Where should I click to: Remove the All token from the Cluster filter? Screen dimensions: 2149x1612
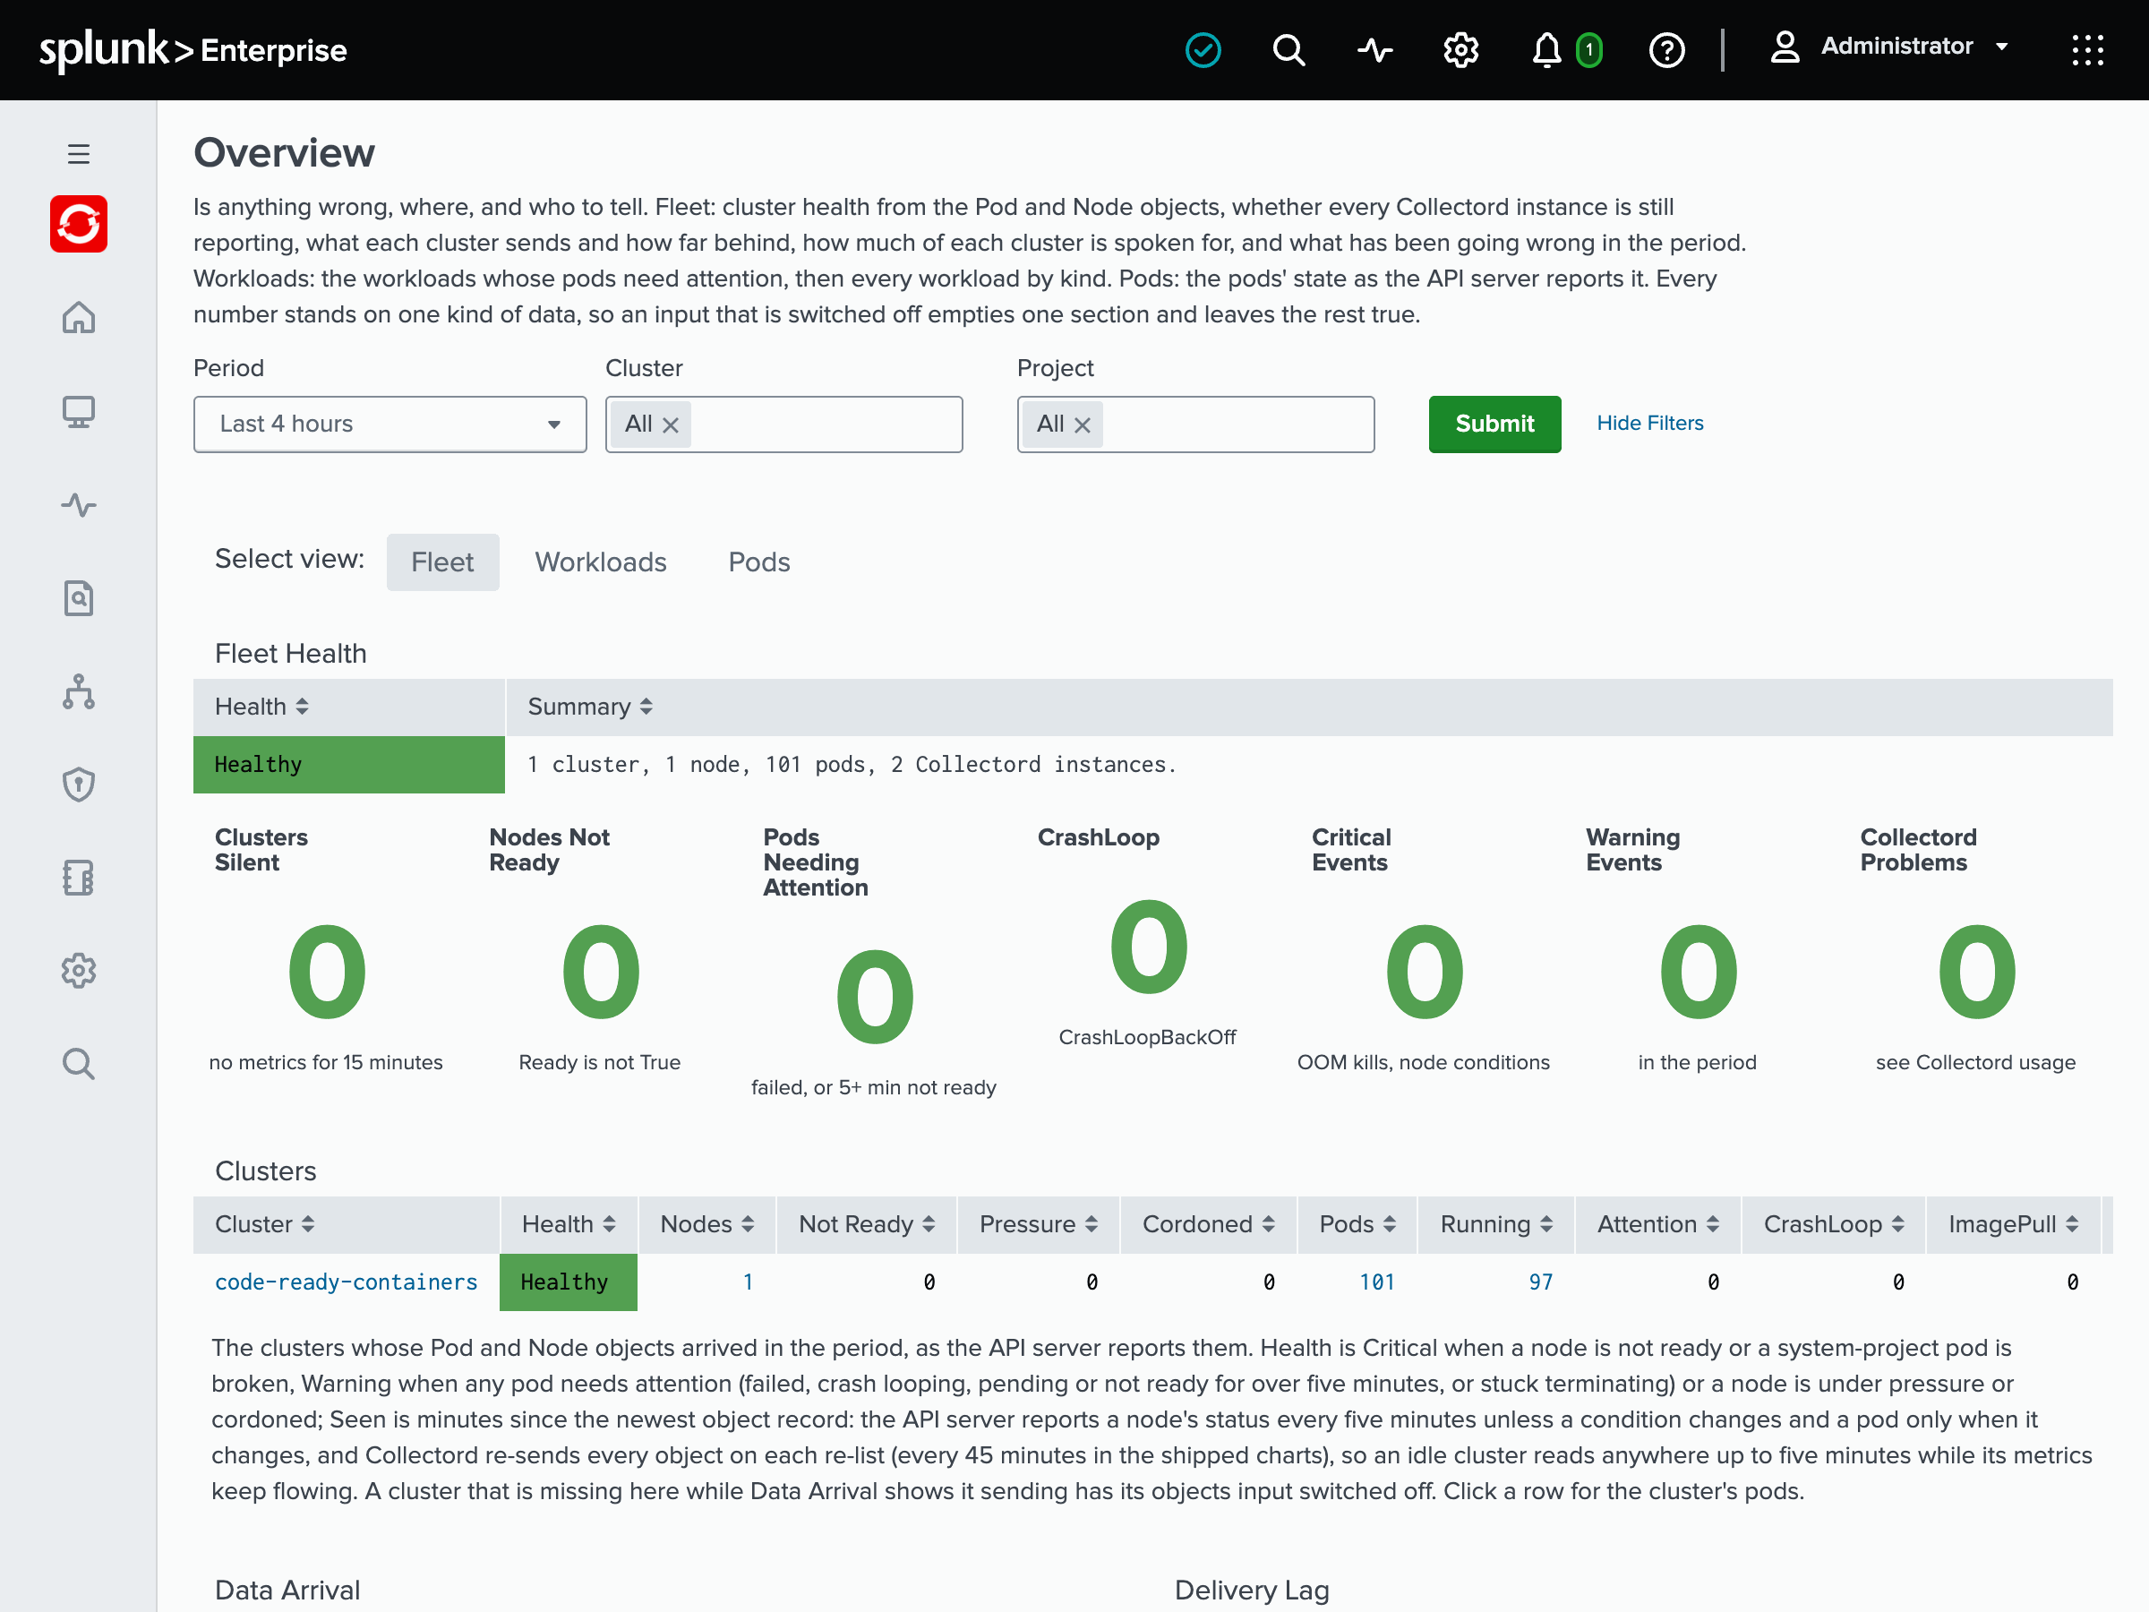671,424
